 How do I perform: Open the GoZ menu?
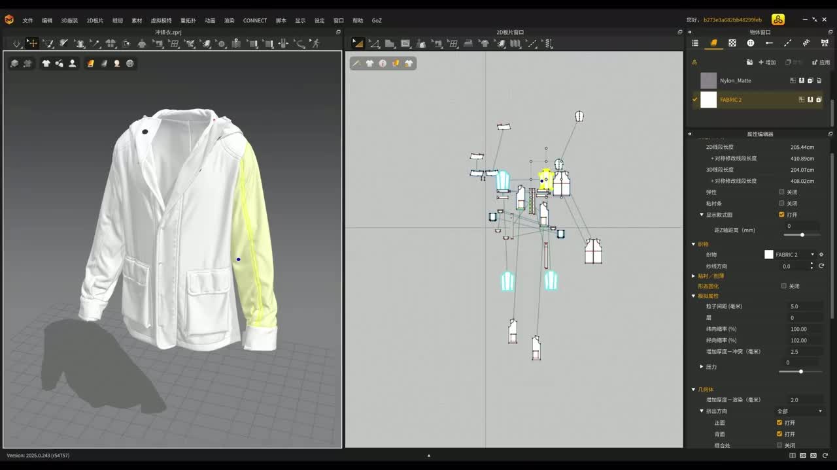tap(377, 20)
